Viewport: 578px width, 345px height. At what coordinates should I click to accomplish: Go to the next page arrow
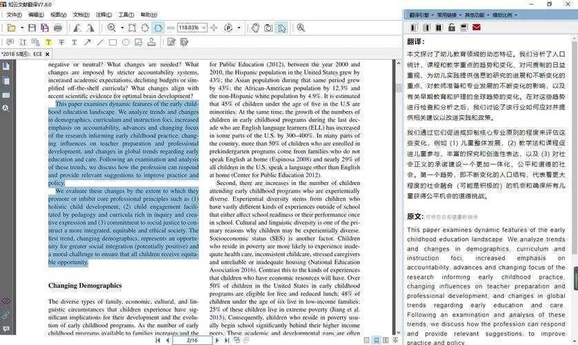tap(217, 340)
